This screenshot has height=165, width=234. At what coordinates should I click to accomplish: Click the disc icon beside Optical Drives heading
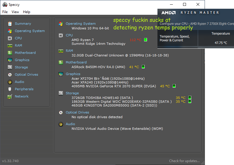pos(61,113)
